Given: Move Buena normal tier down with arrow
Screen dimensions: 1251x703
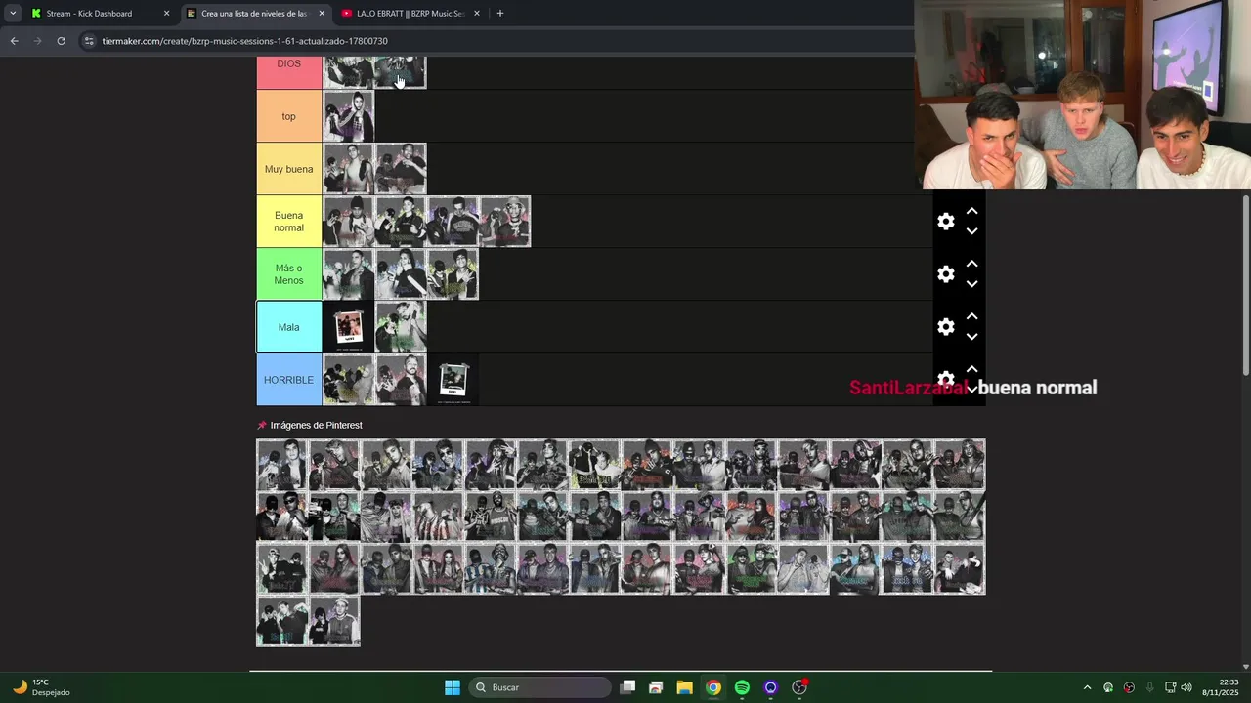Looking at the screenshot, I should point(971,231).
